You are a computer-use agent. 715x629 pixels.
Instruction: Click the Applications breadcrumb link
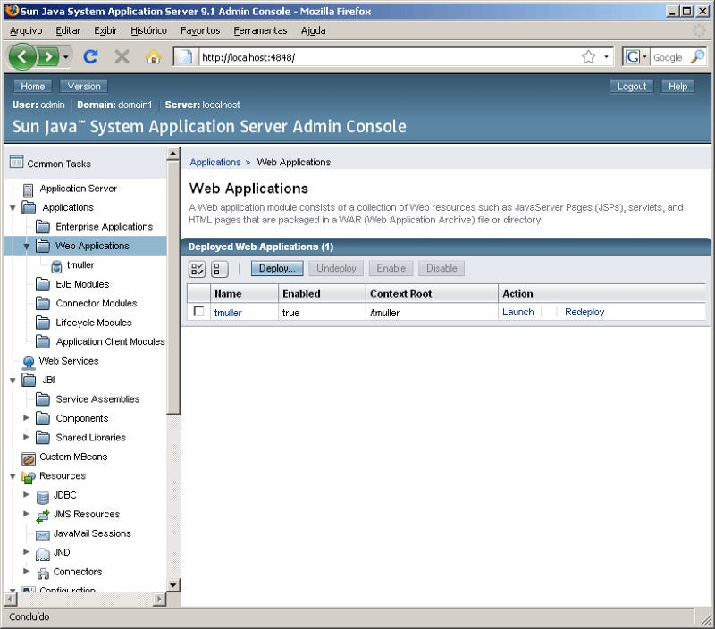tap(215, 163)
